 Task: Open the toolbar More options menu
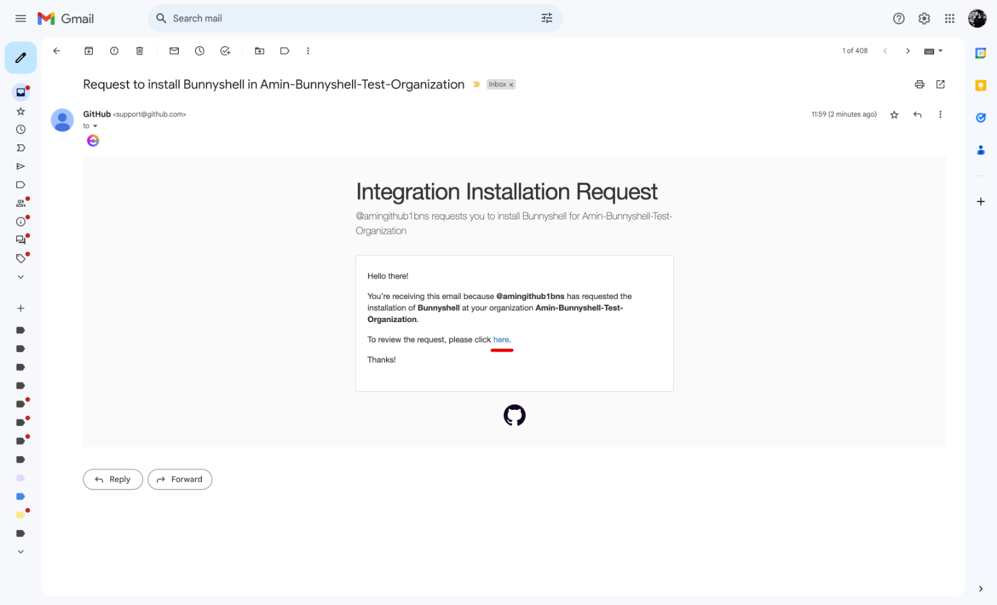[x=308, y=51]
